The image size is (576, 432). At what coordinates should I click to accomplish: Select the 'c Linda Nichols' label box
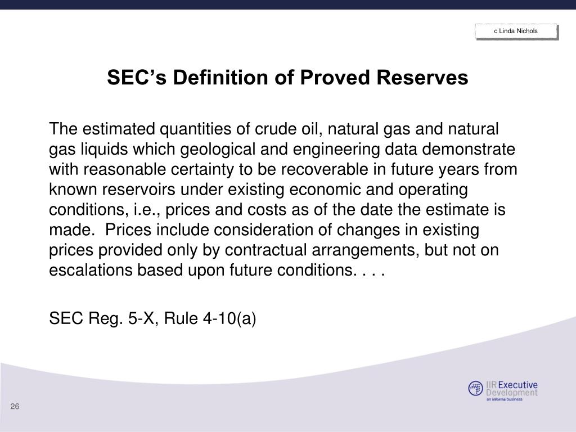(516, 31)
